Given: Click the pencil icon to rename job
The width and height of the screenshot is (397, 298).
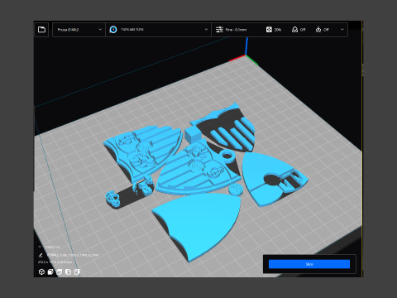Looking at the screenshot, I should coord(41,255).
